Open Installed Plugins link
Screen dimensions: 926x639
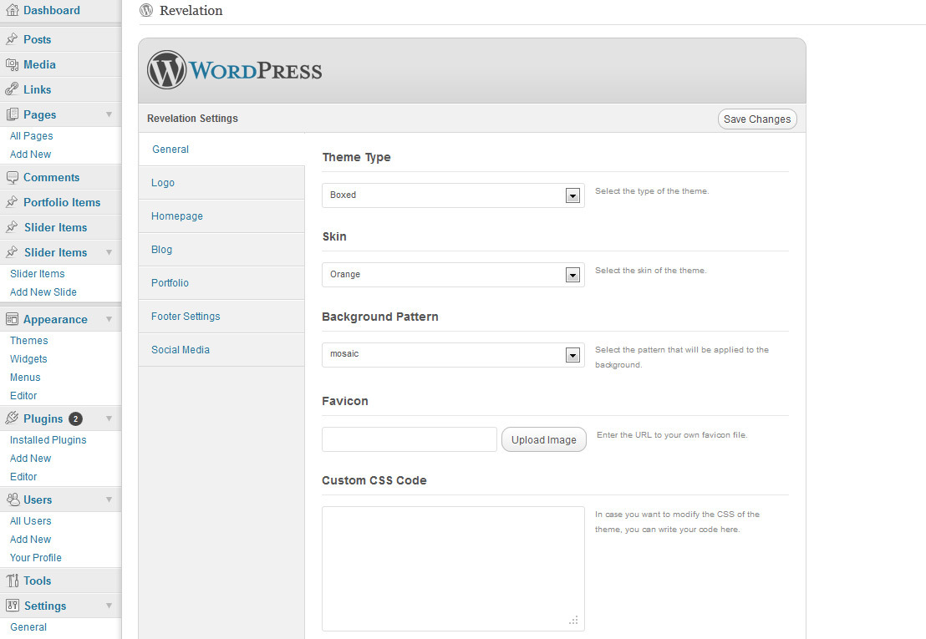pos(48,439)
